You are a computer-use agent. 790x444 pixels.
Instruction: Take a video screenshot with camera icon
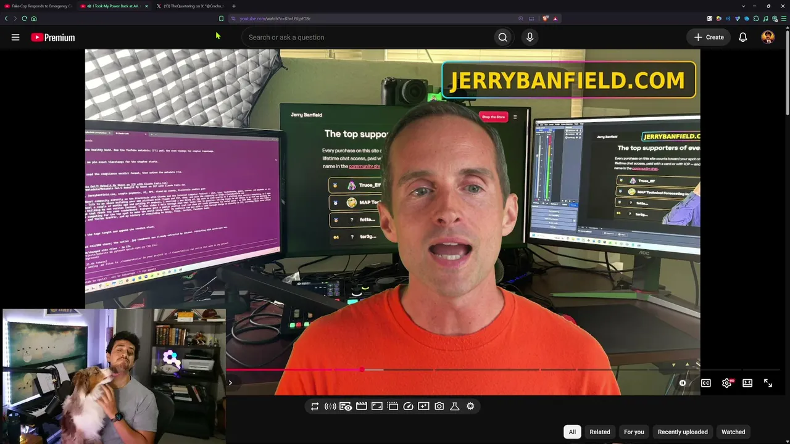439,406
